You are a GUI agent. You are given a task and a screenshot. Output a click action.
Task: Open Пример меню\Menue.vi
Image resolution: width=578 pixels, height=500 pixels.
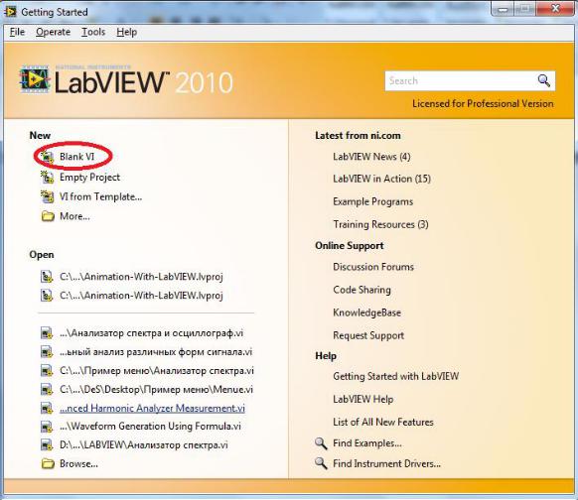point(156,390)
